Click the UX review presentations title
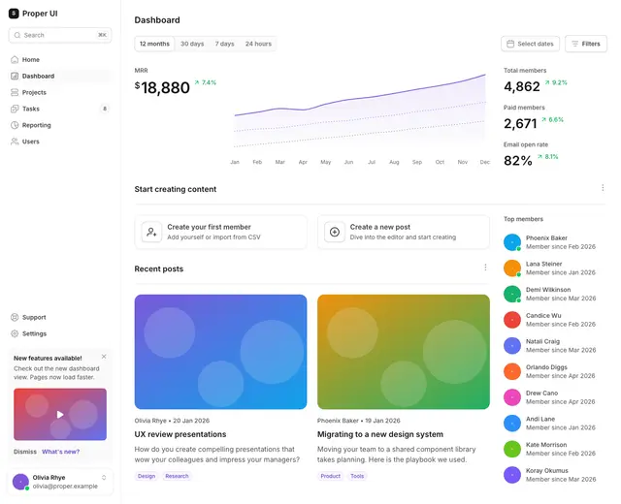This screenshot has height=504, width=621. click(180, 434)
